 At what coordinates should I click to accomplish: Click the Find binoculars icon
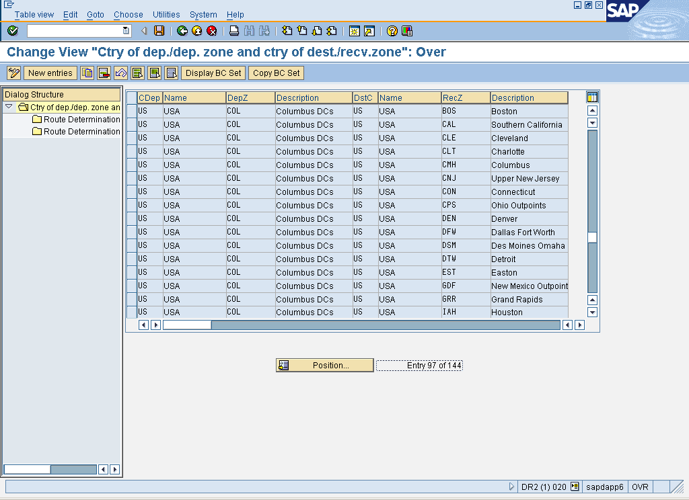click(249, 31)
